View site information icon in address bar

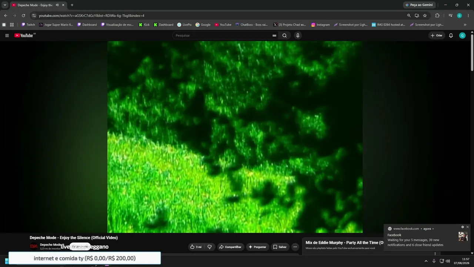point(34,16)
